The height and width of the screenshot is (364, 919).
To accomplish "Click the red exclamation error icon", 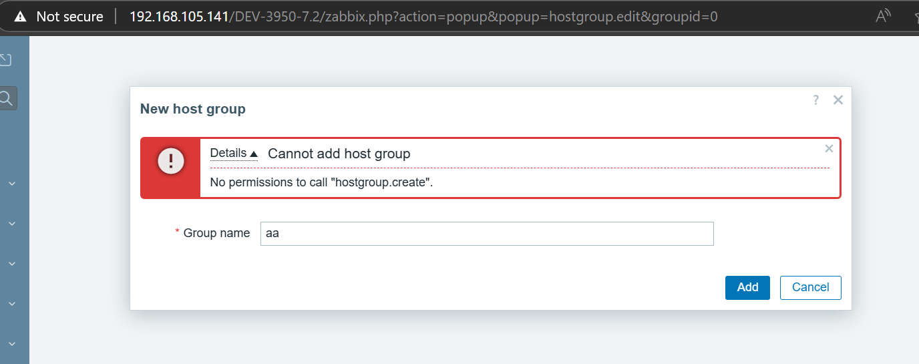I will [x=171, y=161].
